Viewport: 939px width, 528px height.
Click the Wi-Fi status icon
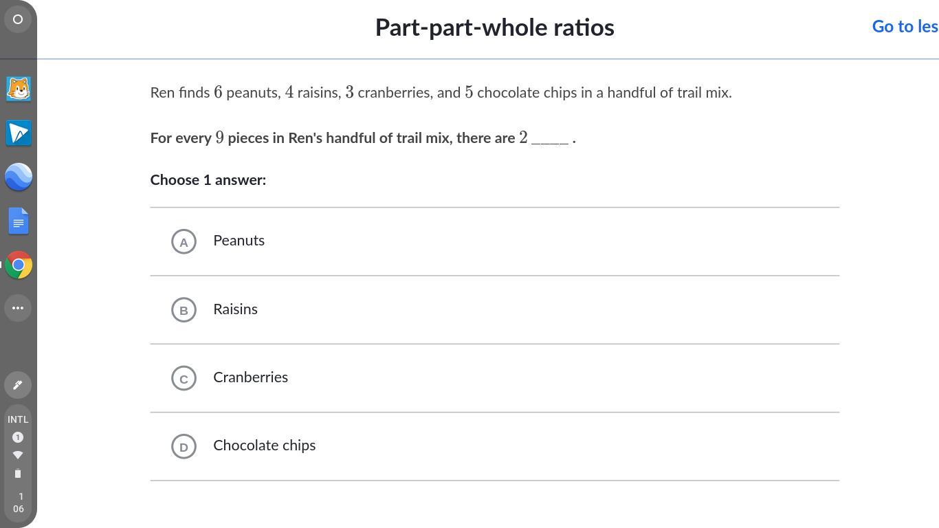coord(18,455)
